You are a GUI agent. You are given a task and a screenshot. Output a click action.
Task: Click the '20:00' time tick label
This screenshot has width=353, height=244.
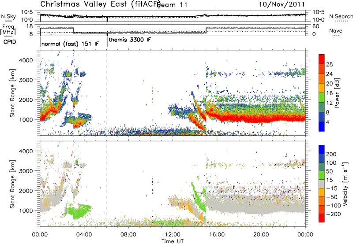tap(261, 235)
